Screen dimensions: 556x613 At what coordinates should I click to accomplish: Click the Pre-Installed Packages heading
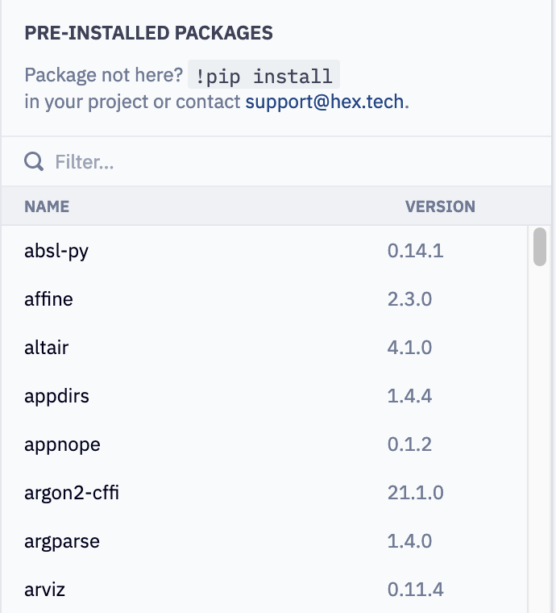[x=148, y=33]
